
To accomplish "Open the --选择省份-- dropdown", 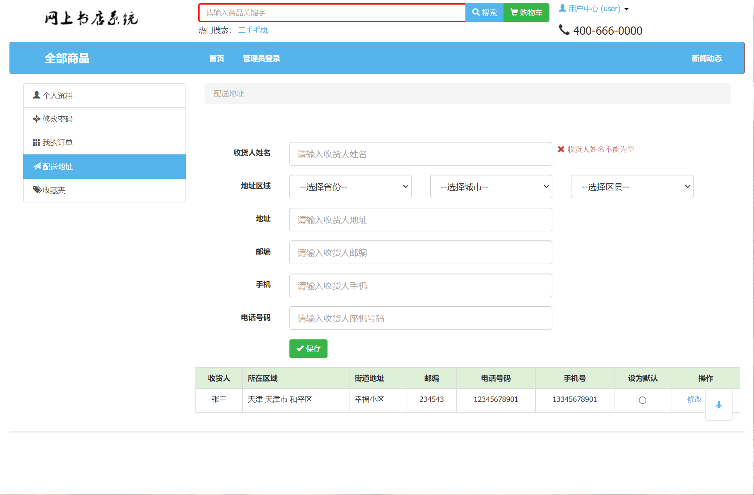I will click(350, 187).
